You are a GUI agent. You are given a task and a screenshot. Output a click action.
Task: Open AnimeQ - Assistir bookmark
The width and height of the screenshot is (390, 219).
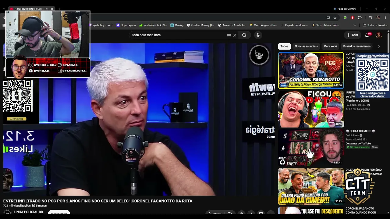(232, 25)
